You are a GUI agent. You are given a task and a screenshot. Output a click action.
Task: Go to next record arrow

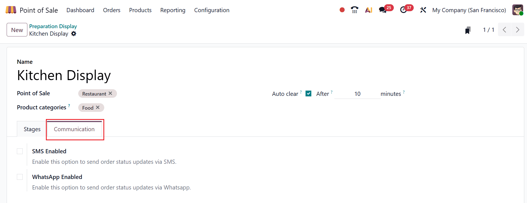[518, 30]
